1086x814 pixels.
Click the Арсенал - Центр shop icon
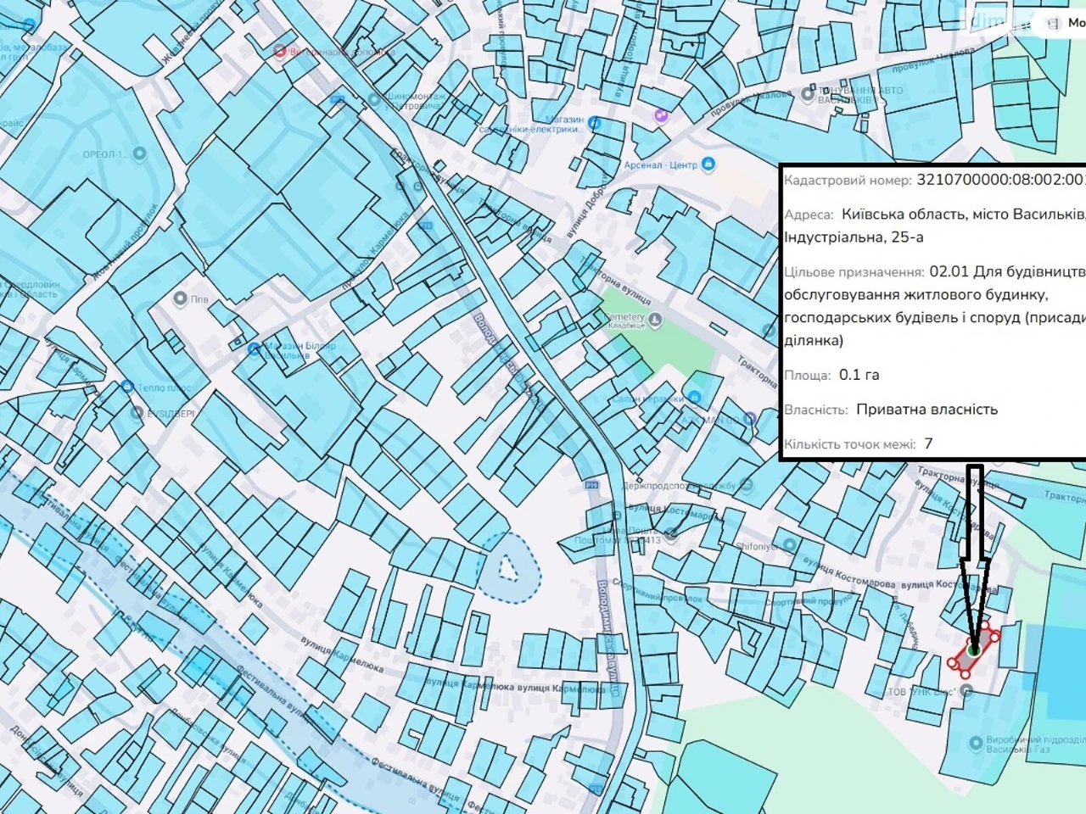(x=708, y=164)
